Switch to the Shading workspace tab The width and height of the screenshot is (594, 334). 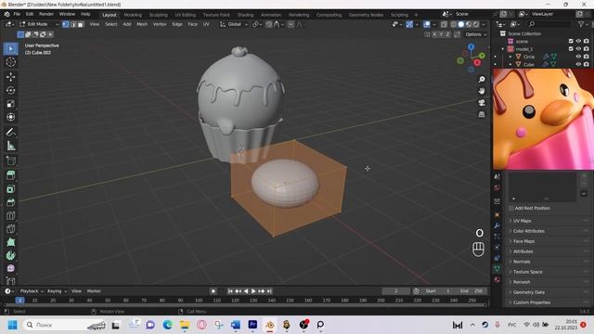[x=245, y=15]
